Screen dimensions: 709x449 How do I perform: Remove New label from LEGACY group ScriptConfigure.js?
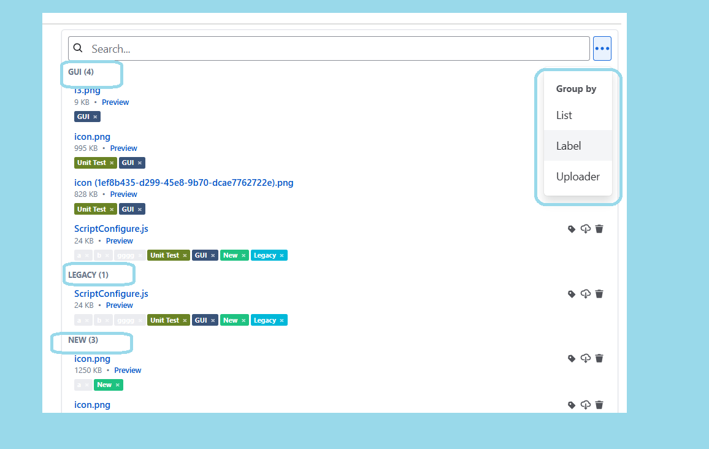pyautogui.click(x=243, y=321)
